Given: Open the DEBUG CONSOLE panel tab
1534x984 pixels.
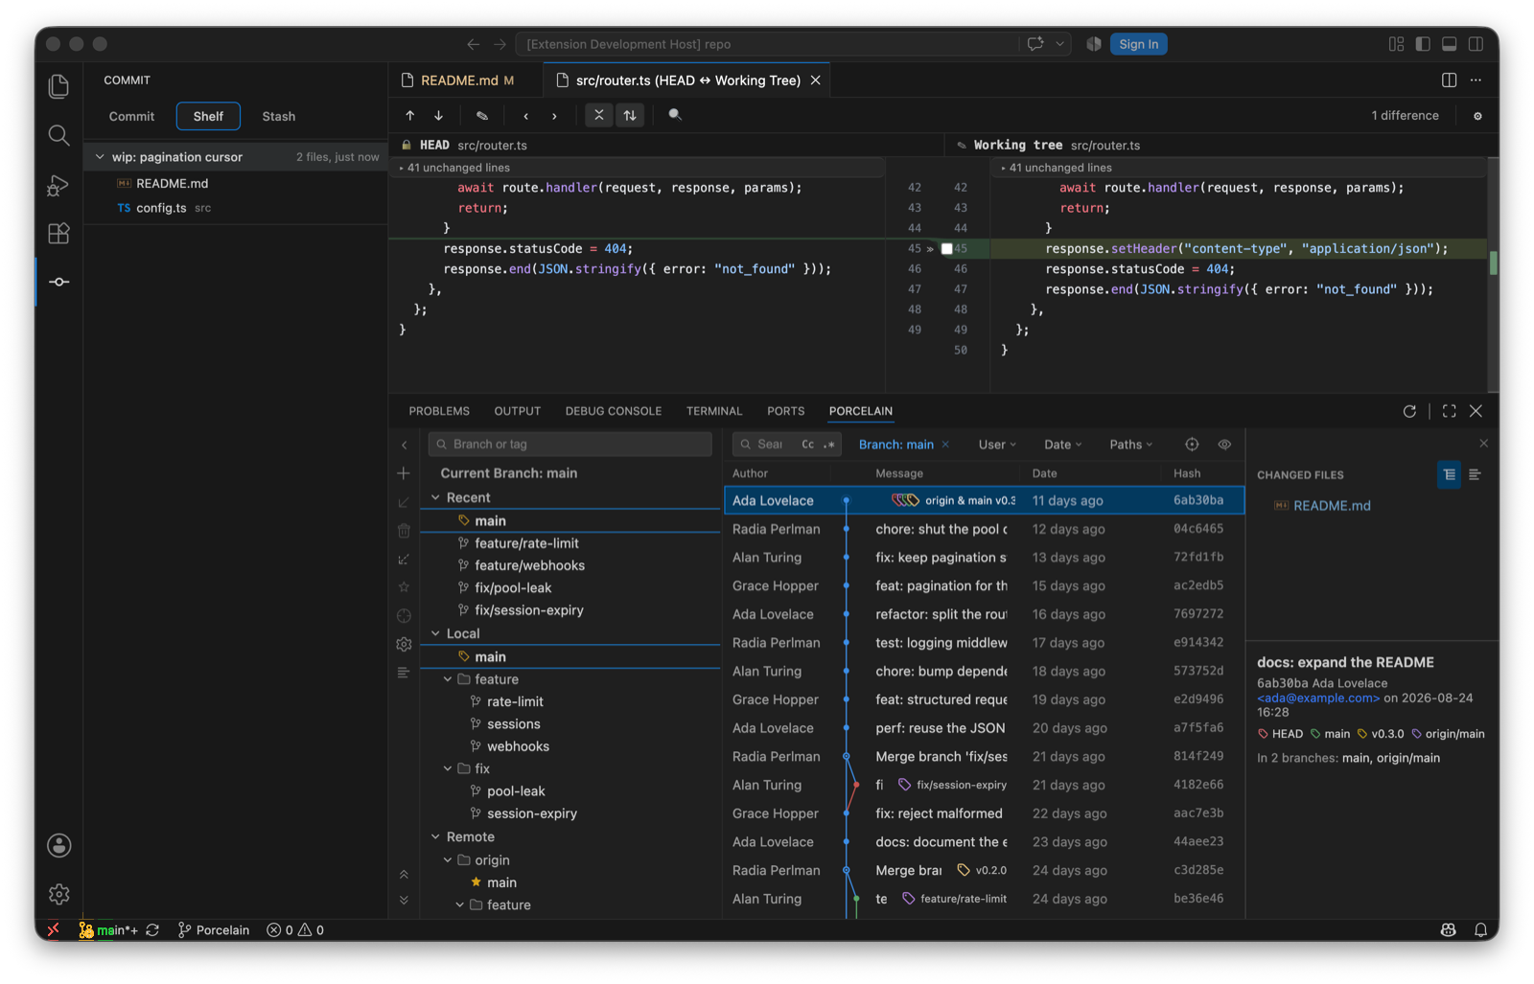Looking at the screenshot, I should click(x=614, y=411).
